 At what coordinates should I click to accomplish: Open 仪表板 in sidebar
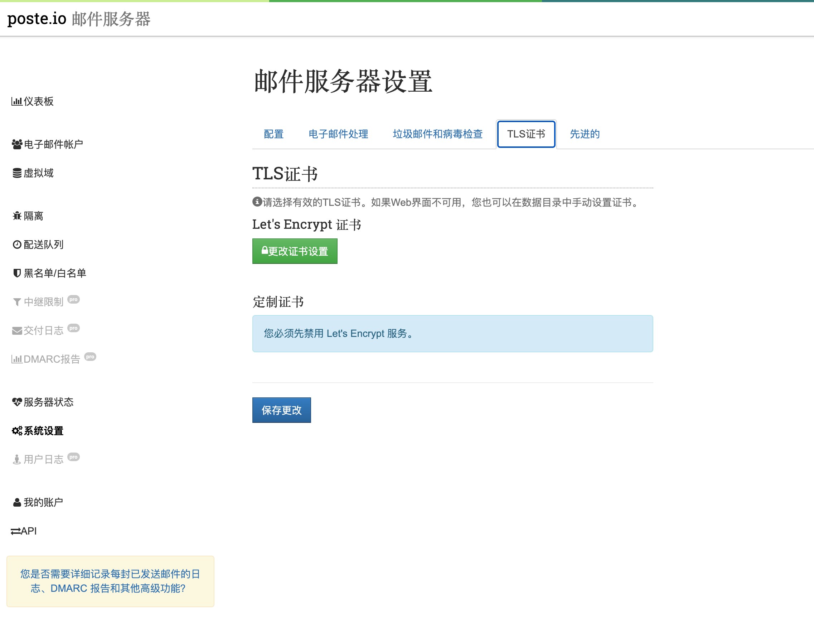(x=33, y=102)
